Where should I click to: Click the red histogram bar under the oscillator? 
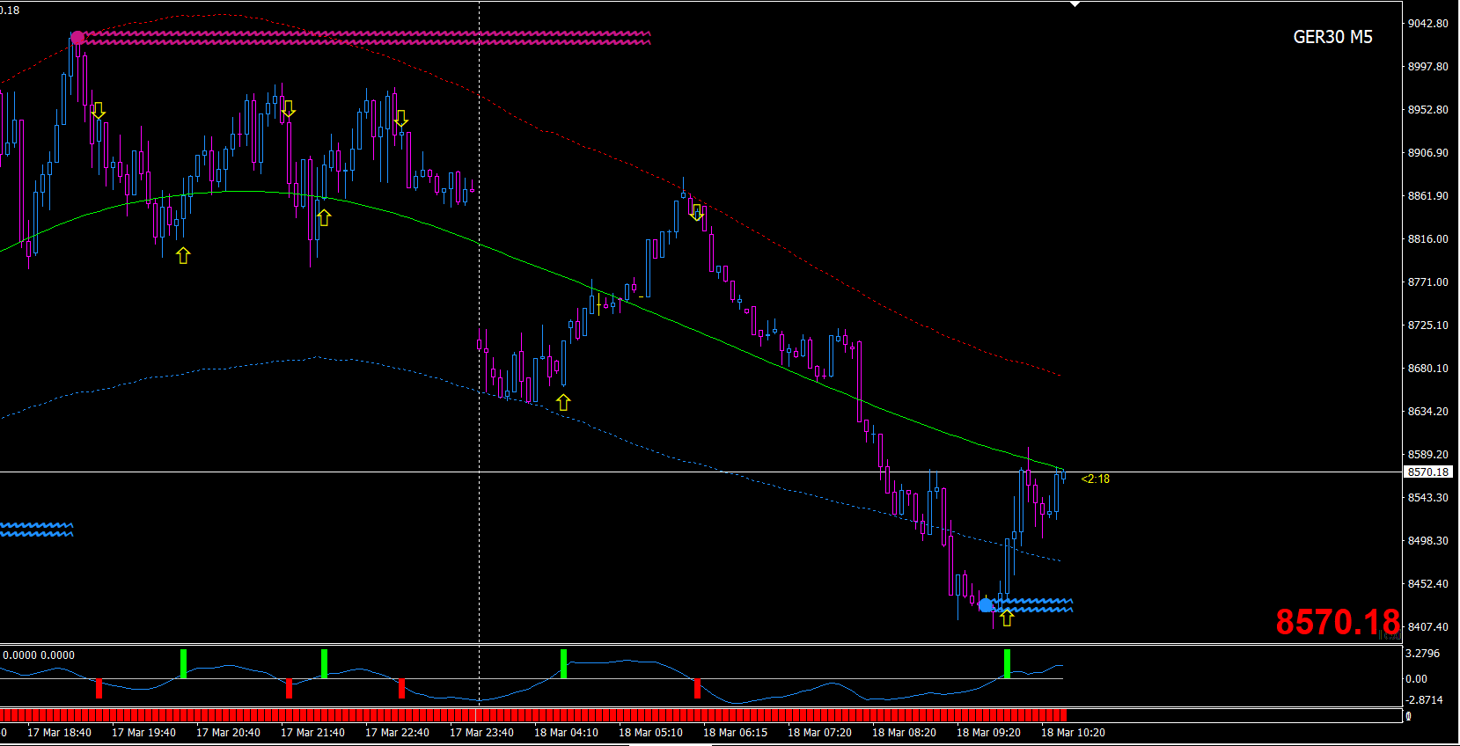(533, 715)
